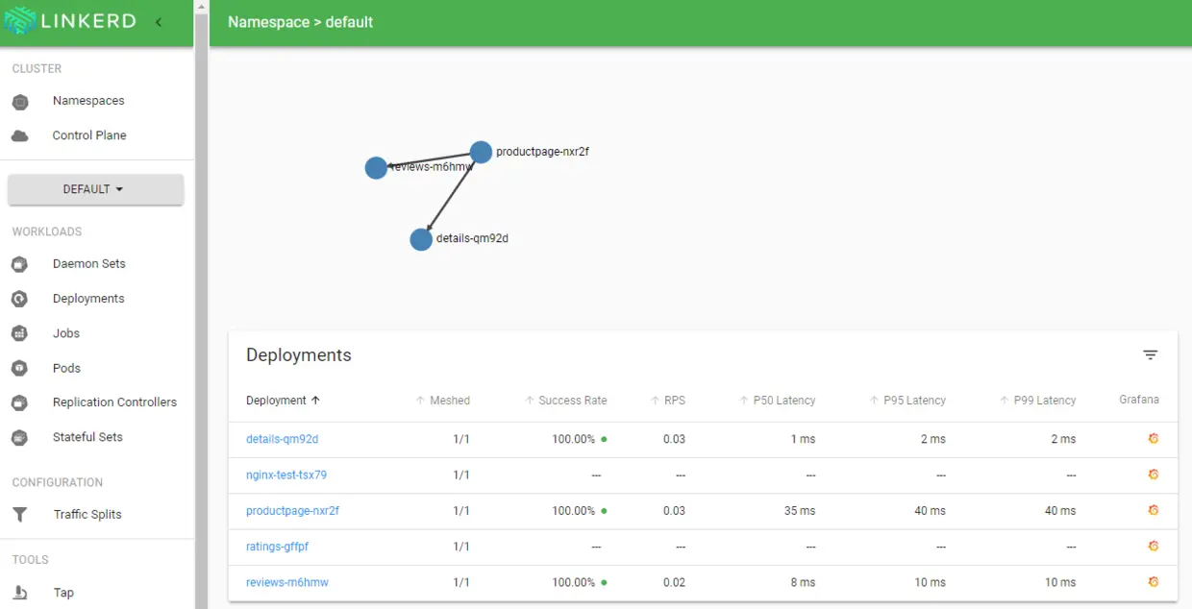1192x609 pixels.
Task: Open Tap tool menu item
Action: 63,593
